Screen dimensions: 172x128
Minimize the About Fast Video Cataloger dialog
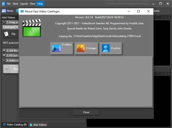click(129, 11)
